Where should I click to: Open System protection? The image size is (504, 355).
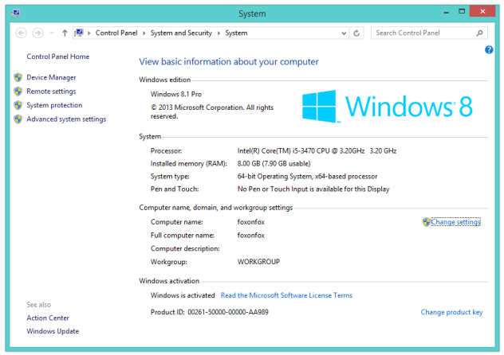click(54, 105)
